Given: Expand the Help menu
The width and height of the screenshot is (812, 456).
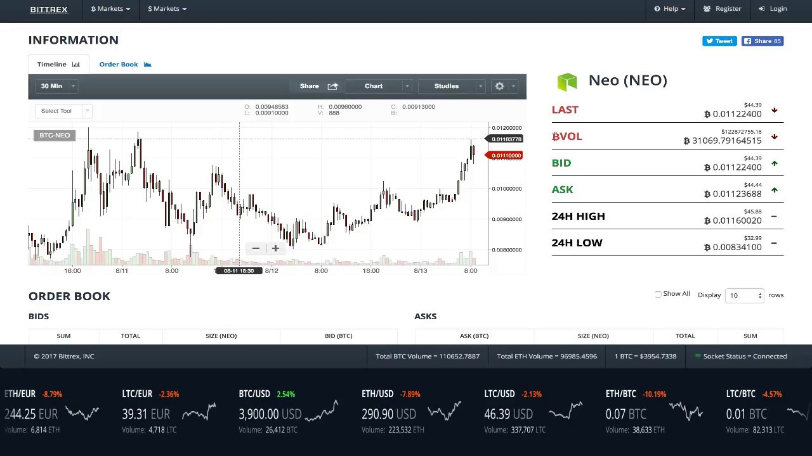Looking at the screenshot, I should (670, 9).
